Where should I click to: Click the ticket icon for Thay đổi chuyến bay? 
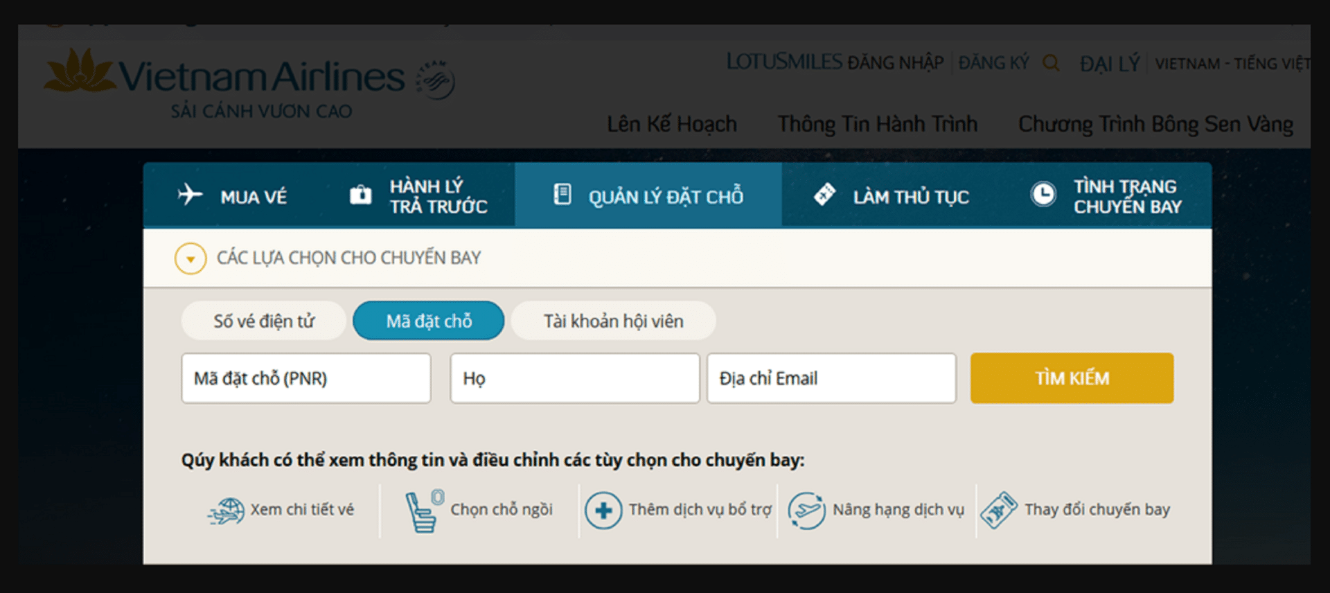[x=998, y=511]
